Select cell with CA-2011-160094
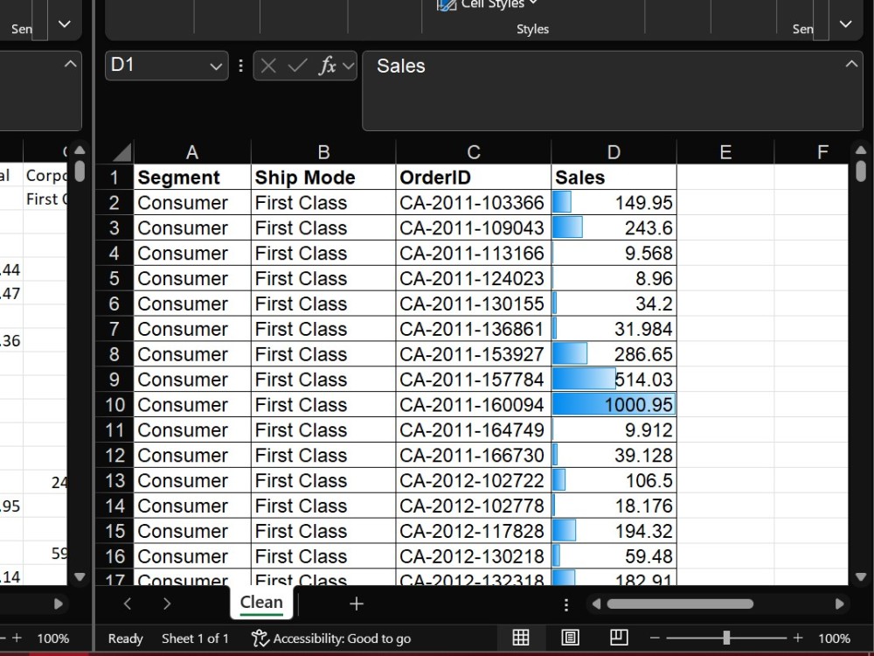874x656 pixels. [473, 404]
